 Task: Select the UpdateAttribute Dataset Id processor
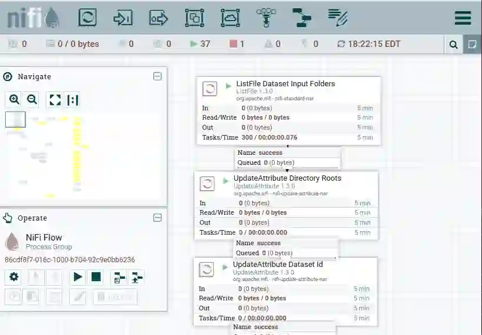point(285,292)
